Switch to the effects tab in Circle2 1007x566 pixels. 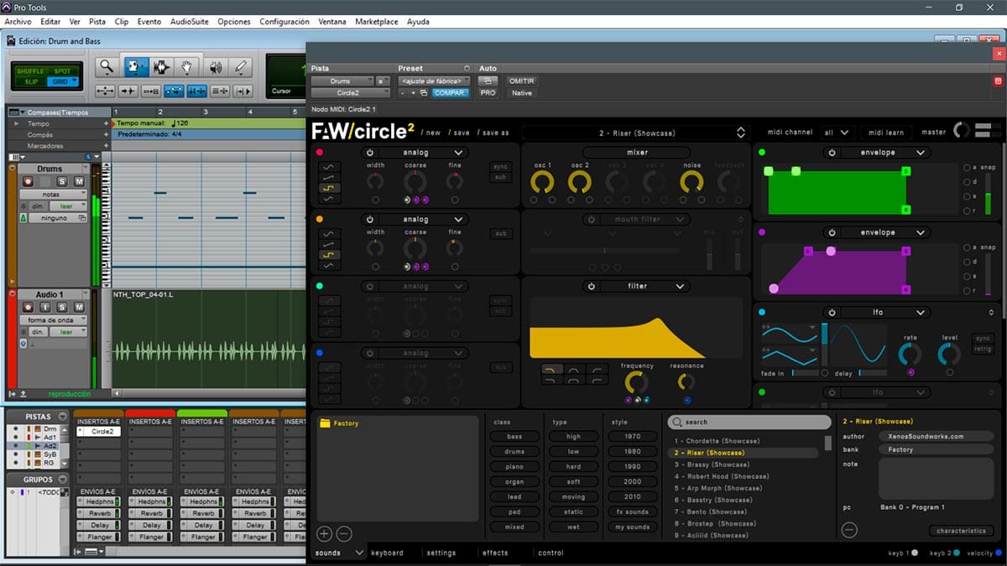point(495,553)
